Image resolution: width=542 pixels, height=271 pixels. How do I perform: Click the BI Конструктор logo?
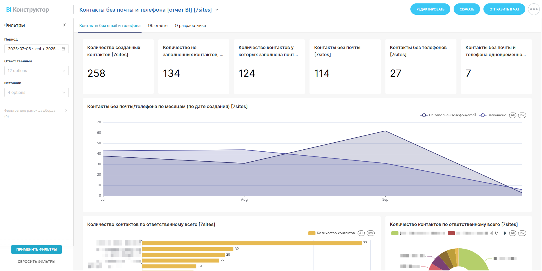(28, 10)
